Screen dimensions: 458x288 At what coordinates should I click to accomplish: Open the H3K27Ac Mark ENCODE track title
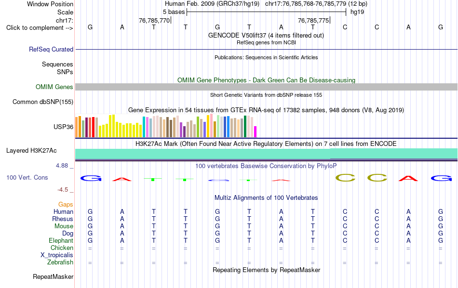(x=266, y=144)
